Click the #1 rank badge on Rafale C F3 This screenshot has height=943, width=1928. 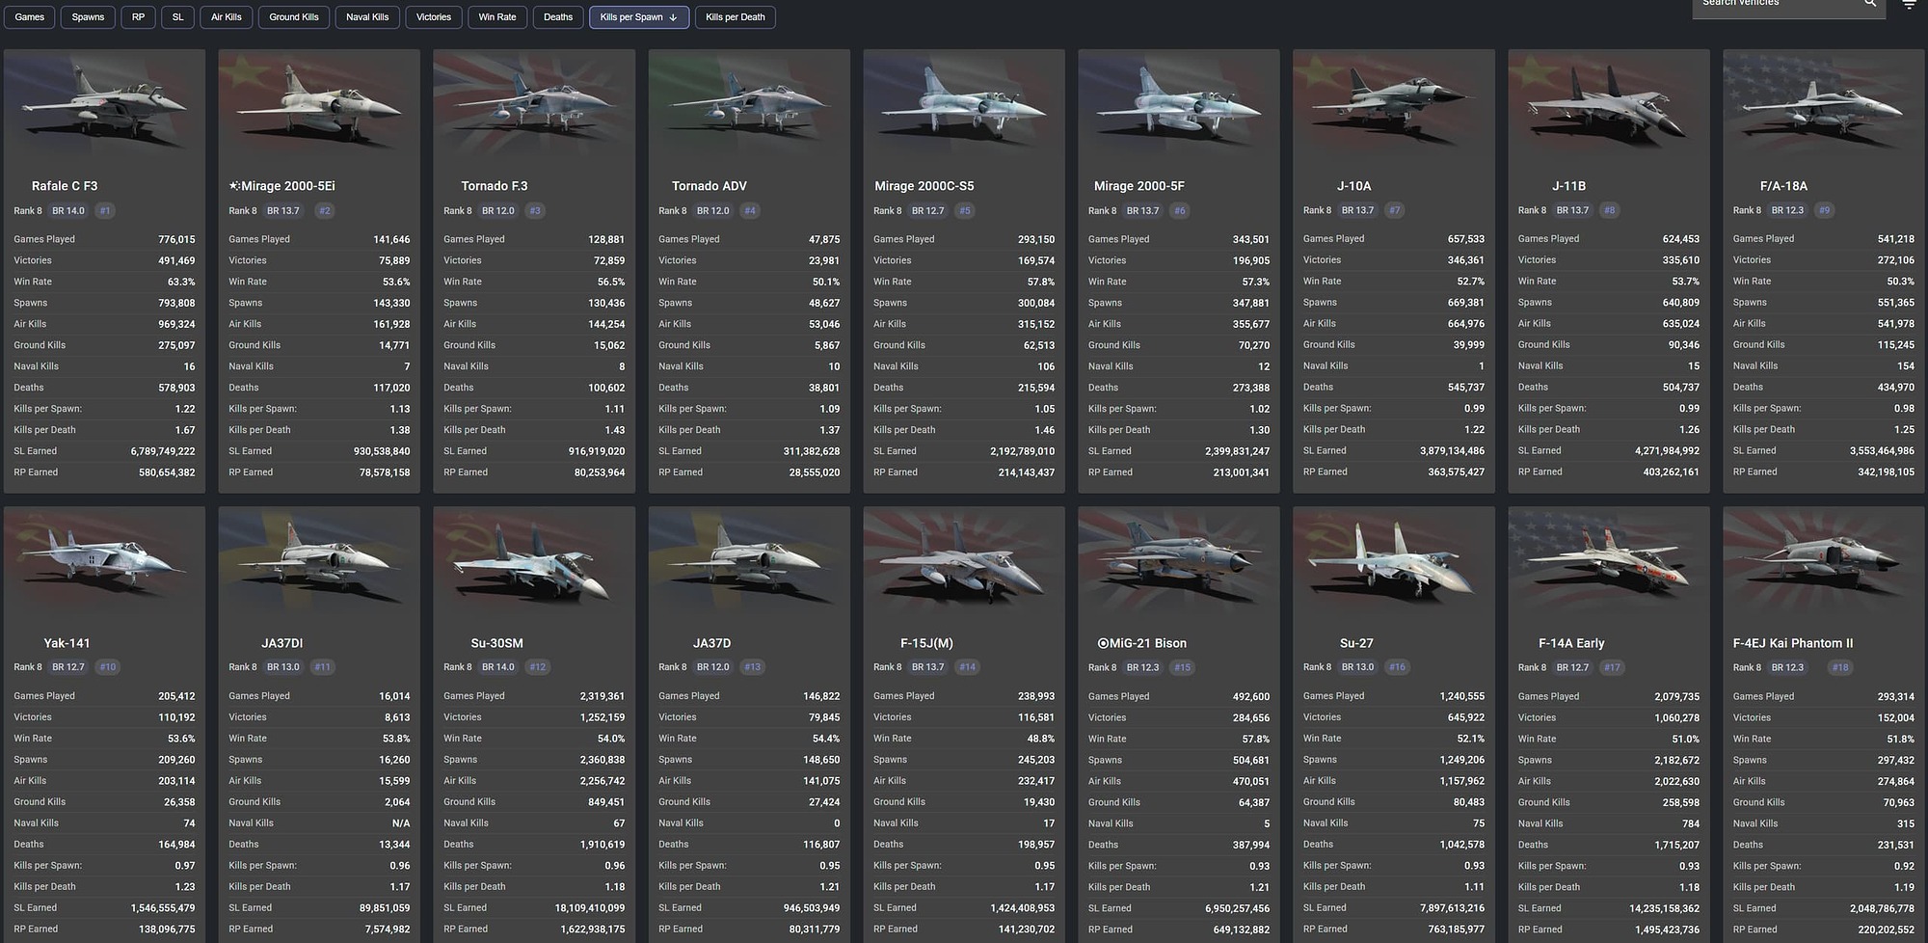[x=106, y=210]
